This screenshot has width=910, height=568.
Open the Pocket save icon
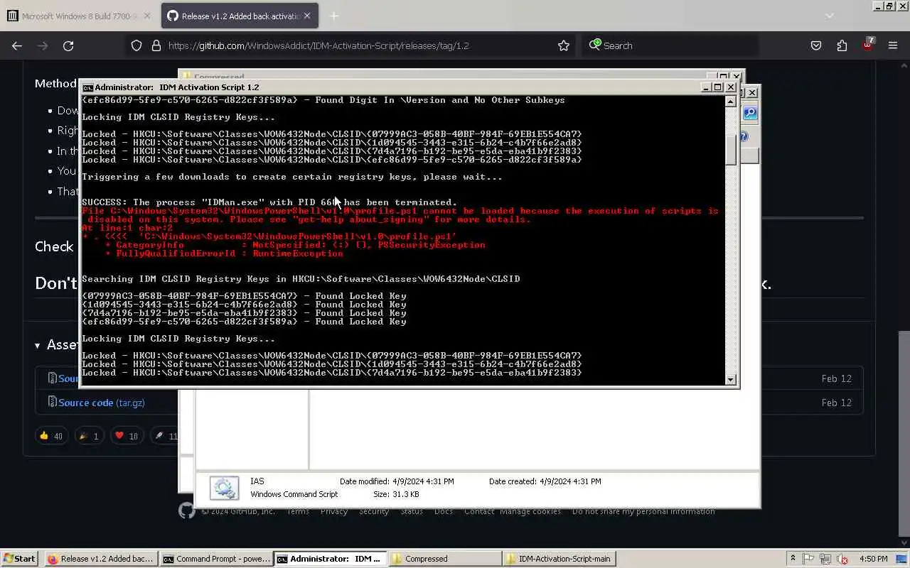[816, 45]
